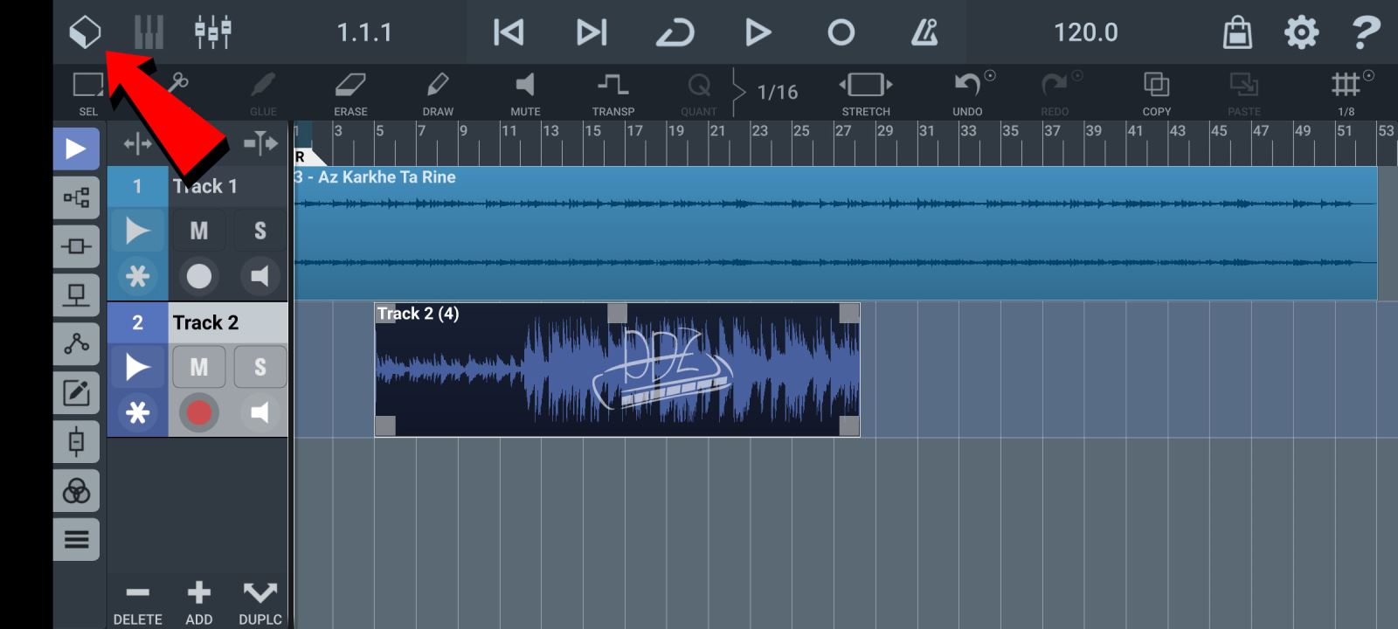This screenshot has height=629, width=1398.
Task: Jump to the previous marker
Action: (x=509, y=32)
